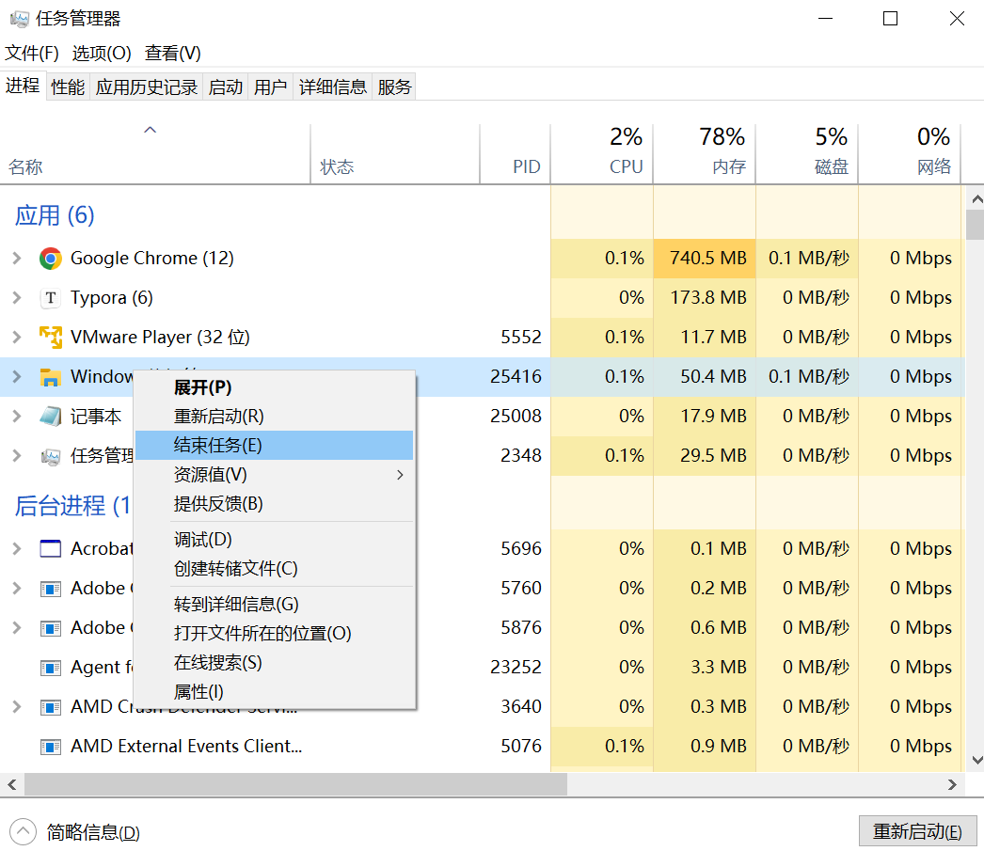Click the vertical scrollbar down arrow
The image size is (984, 851).
click(x=976, y=760)
